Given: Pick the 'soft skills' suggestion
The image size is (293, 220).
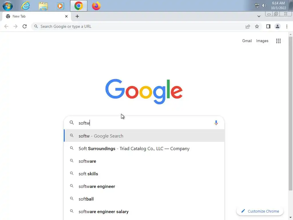Looking at the screenshot, I should click(x=144, y=174).
